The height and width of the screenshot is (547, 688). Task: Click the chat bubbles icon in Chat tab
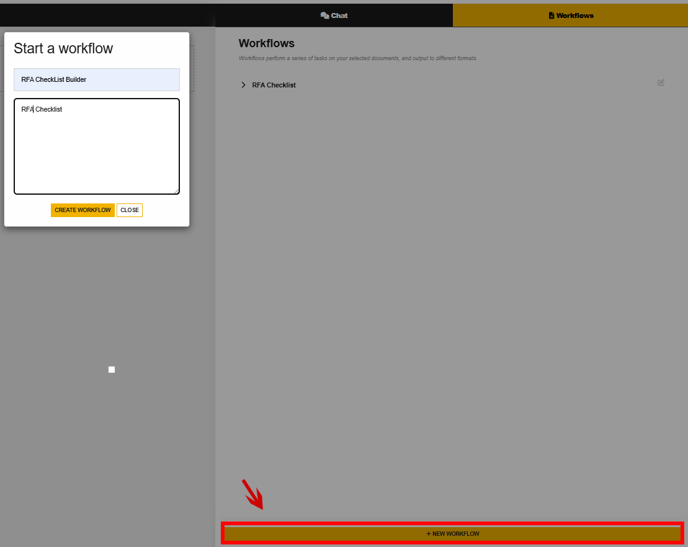[324, 16]
